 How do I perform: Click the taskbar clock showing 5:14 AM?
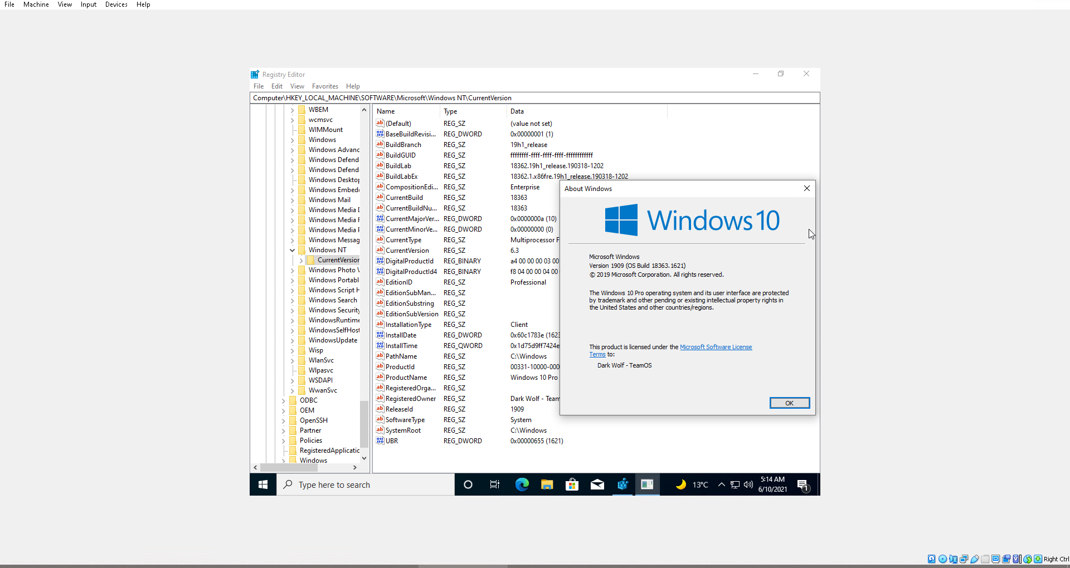772,484
